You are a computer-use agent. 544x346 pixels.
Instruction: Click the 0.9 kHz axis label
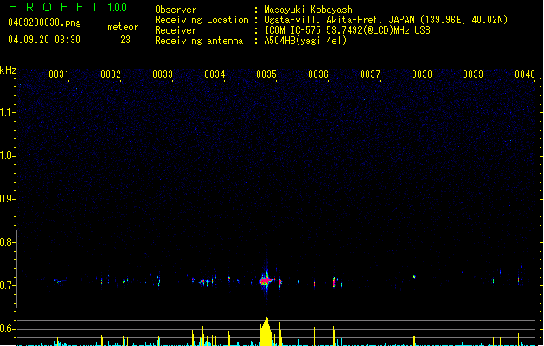[x=7, y=199]
